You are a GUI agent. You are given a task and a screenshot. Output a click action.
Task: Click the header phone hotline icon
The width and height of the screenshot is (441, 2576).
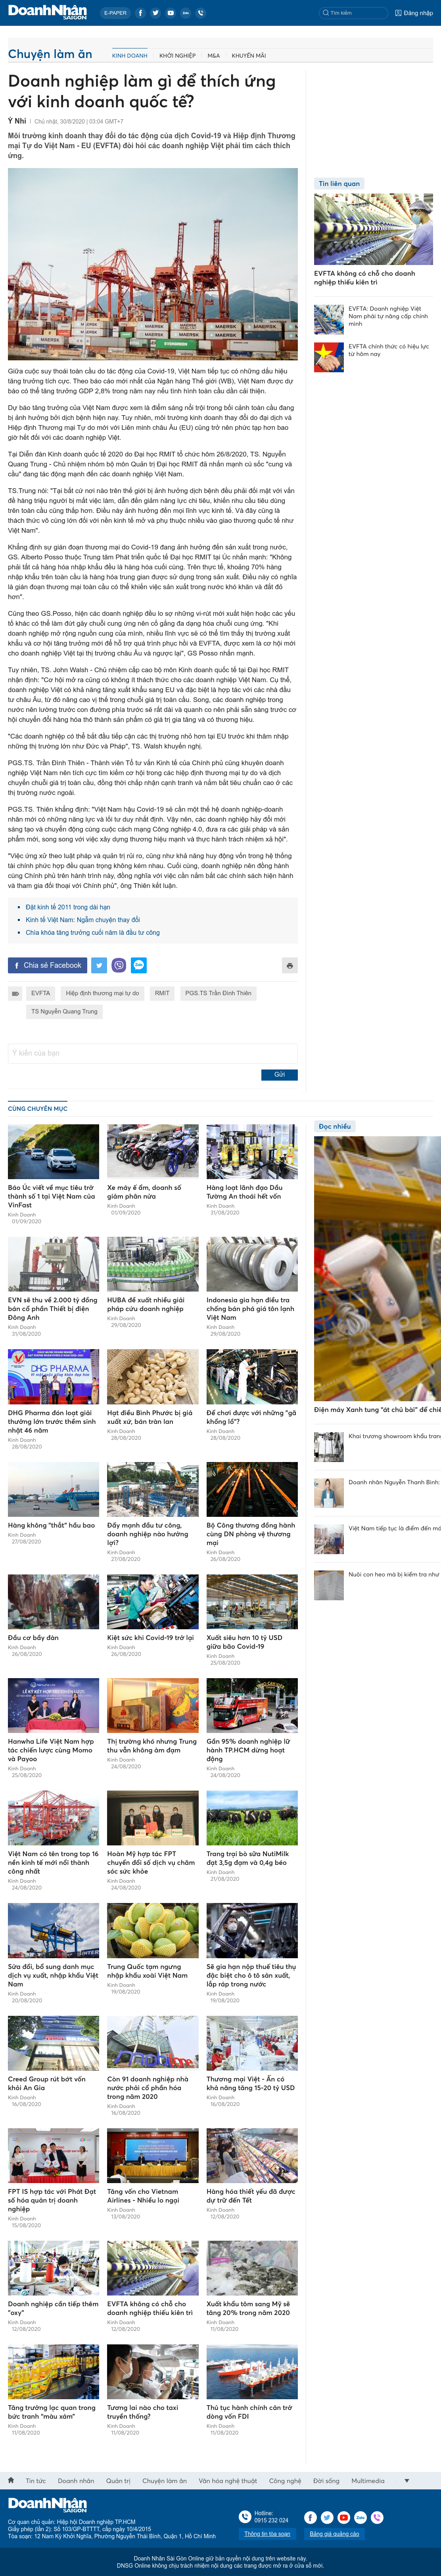(201, 13)
